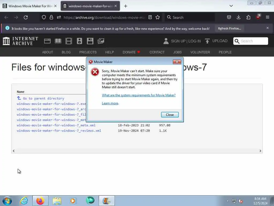Go back to previous page
Screen dimensions: 274x206
click(6, 17)
